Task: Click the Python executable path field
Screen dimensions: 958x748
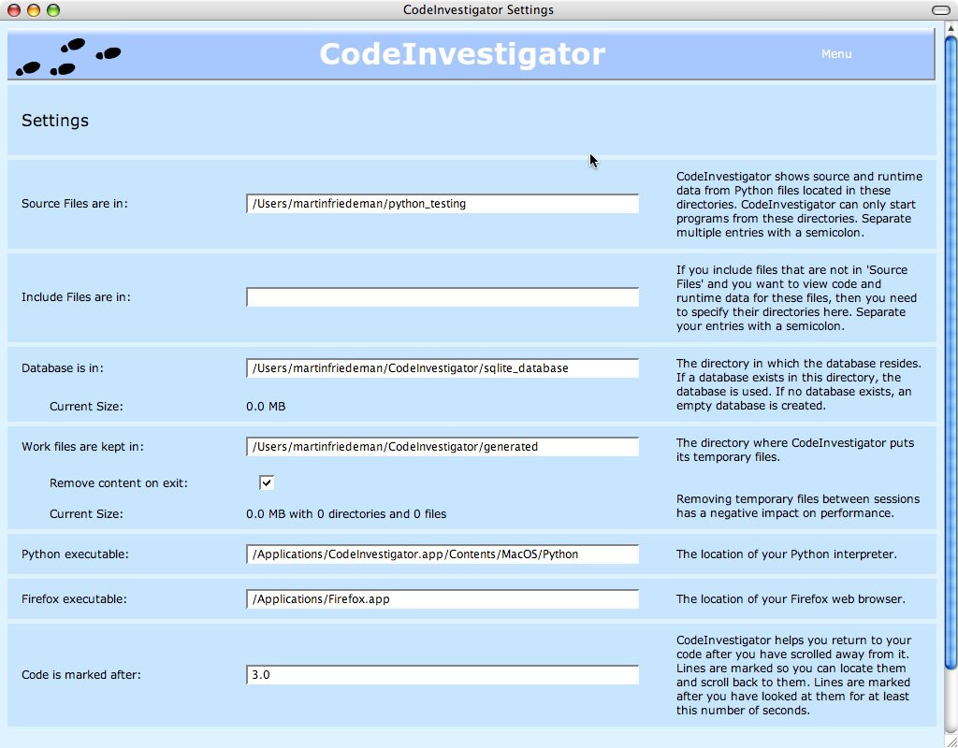Action: click(x=443, y=554)
